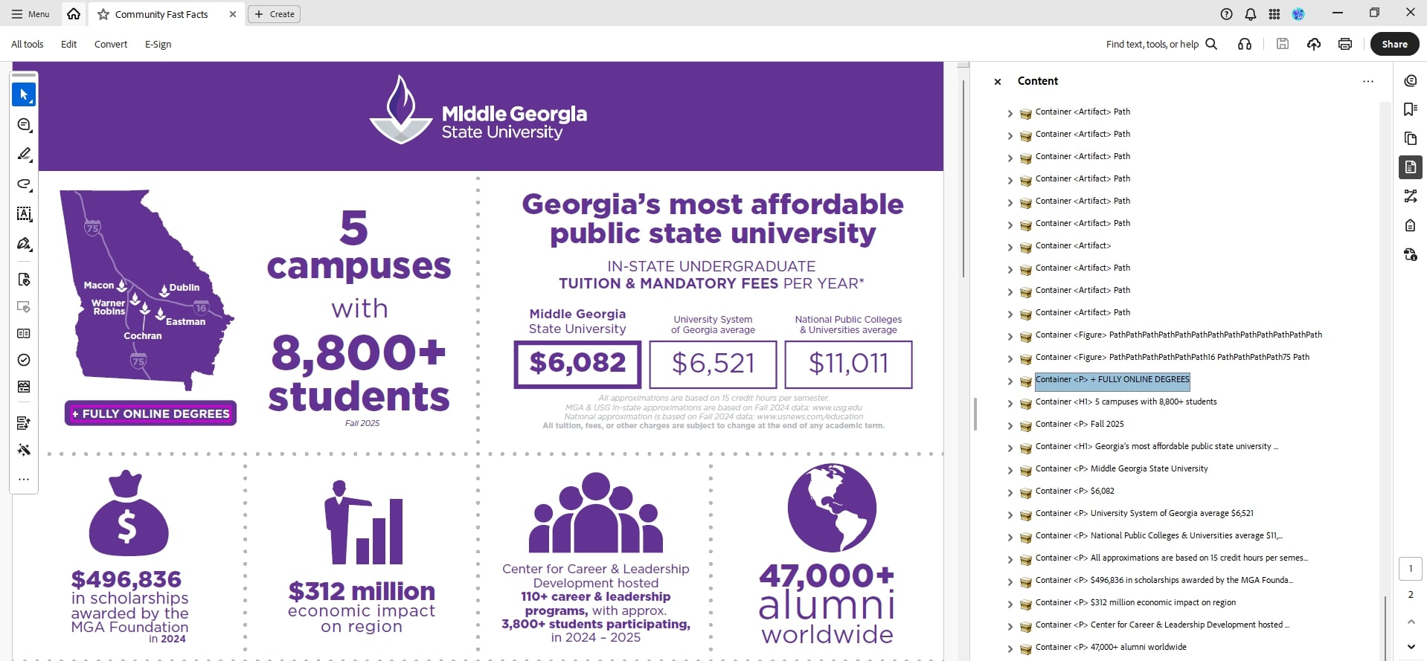Click the print icon
Image resolution: width=1427 pixels, height=661 pixels.
pyautogui.click(x=1344, y=44)
